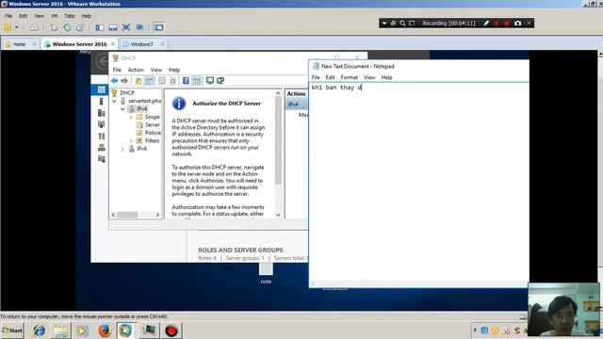Click the VMware snapshot take icon
This screenshot has width=603, height=339.
[54, 27]
